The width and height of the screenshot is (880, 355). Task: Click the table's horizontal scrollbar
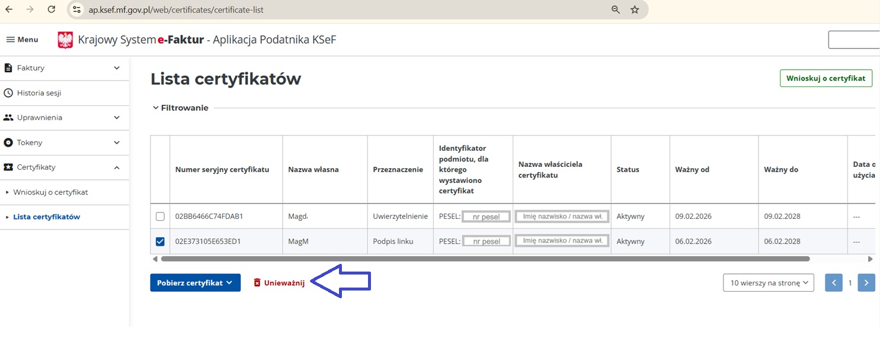point(485,259)
